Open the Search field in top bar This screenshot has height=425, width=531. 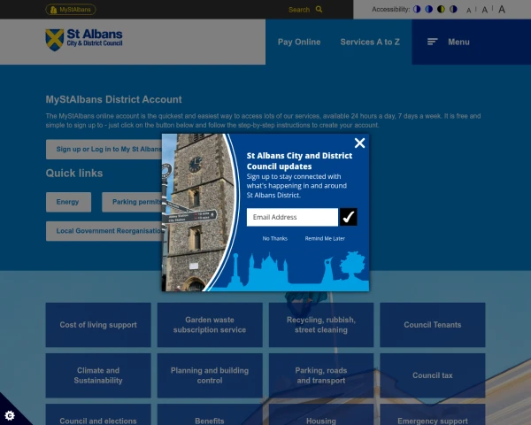299,10
